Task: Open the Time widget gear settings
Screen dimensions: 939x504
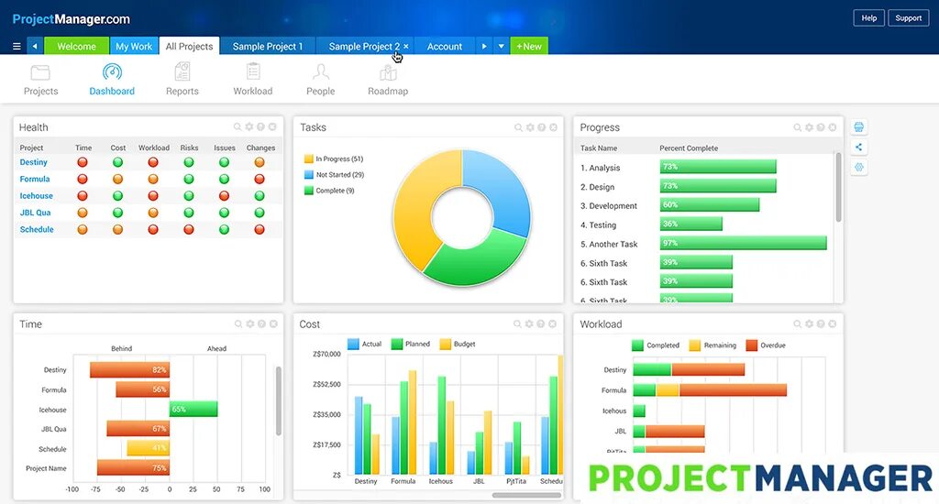Action: click(x=249, y=323)
